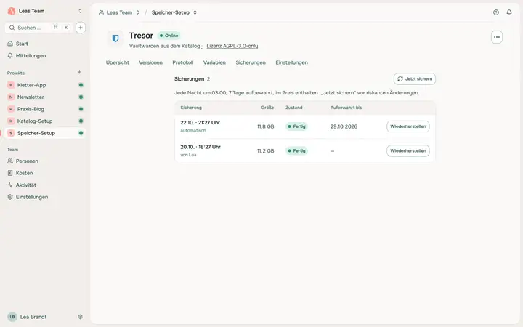Click the Kletter-App K badge icon
The height and width of the screenshot is (327, 523).
click(x=11, y=85)
